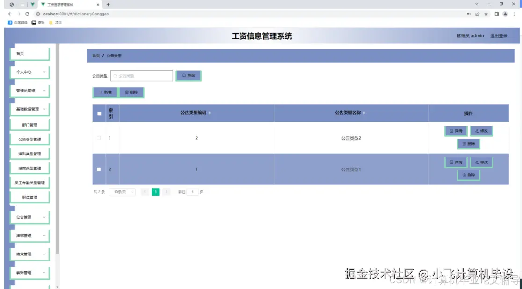Open the password key icon in address bar
The image size is (522, 289).
point(469,14)
